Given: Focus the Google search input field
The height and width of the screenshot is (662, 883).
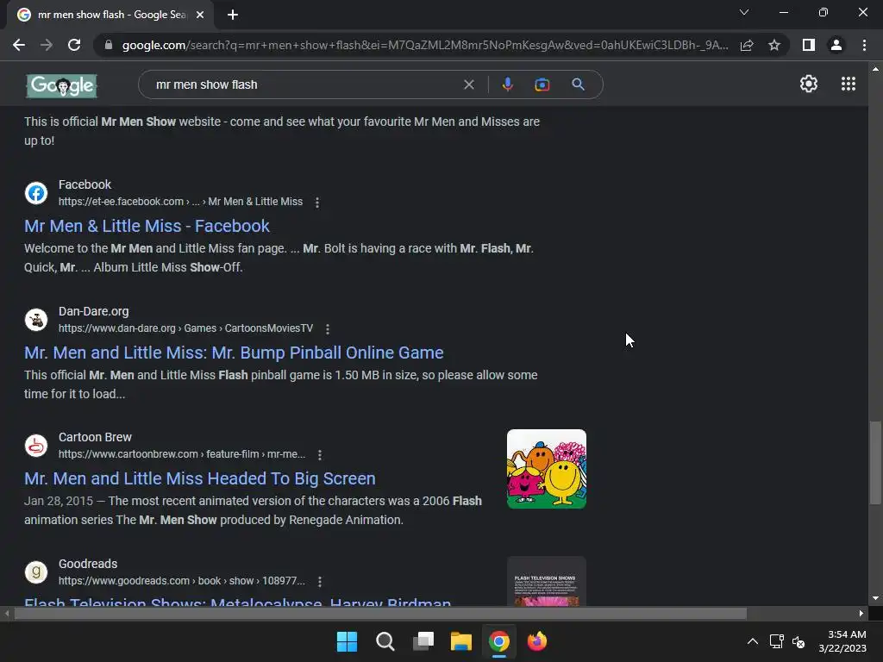Looking at the screenshot, I should click(304, 84).
